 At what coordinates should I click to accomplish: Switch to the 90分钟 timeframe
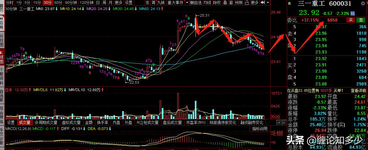(x=71, y=3)
